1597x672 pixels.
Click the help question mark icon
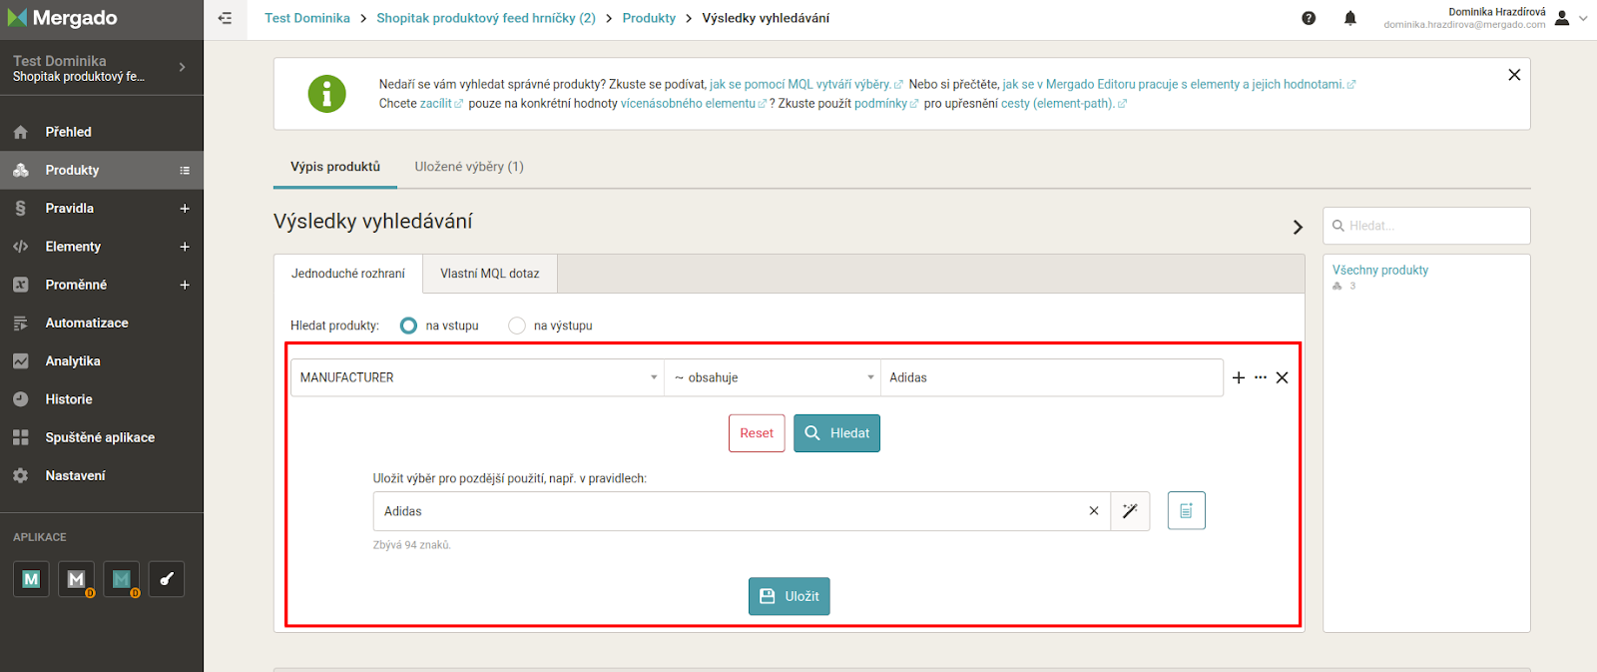click(1309, 18)
